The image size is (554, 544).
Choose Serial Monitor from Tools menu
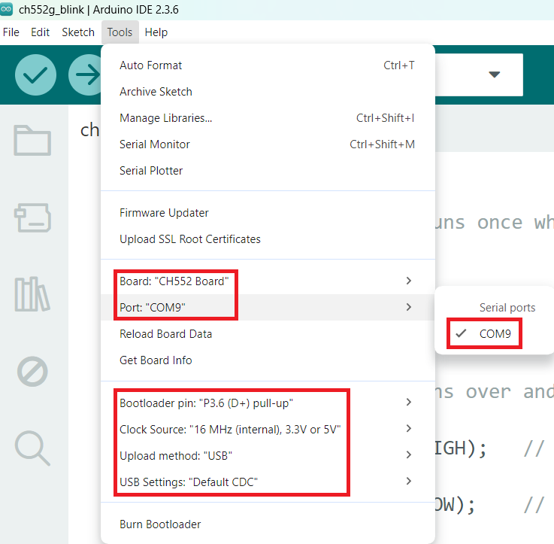(x=155, y=144)
